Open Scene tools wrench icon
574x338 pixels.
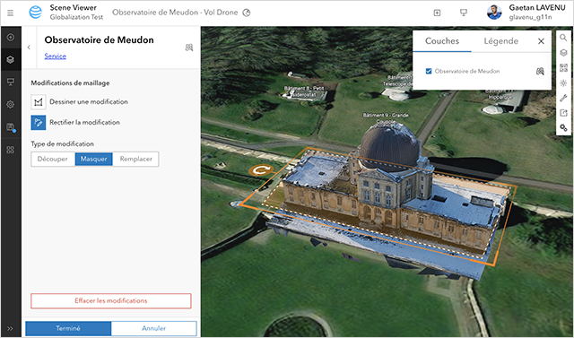tap(563, 98)
